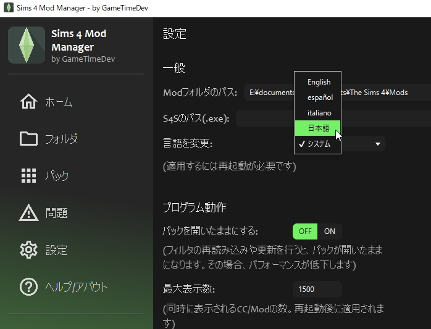Choose 日本語 in the language list

tap(317, 128)
